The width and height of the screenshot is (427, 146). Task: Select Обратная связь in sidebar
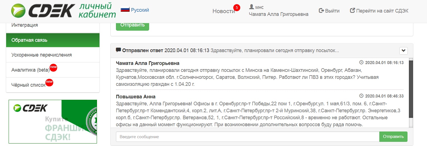(53, 40)
